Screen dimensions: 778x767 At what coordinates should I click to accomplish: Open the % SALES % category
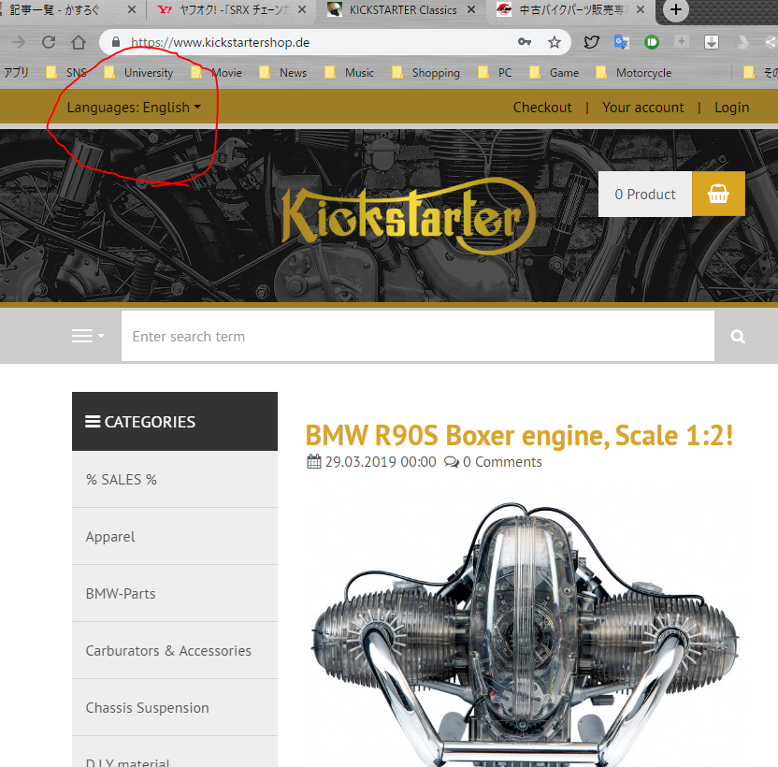click(175, 480)
